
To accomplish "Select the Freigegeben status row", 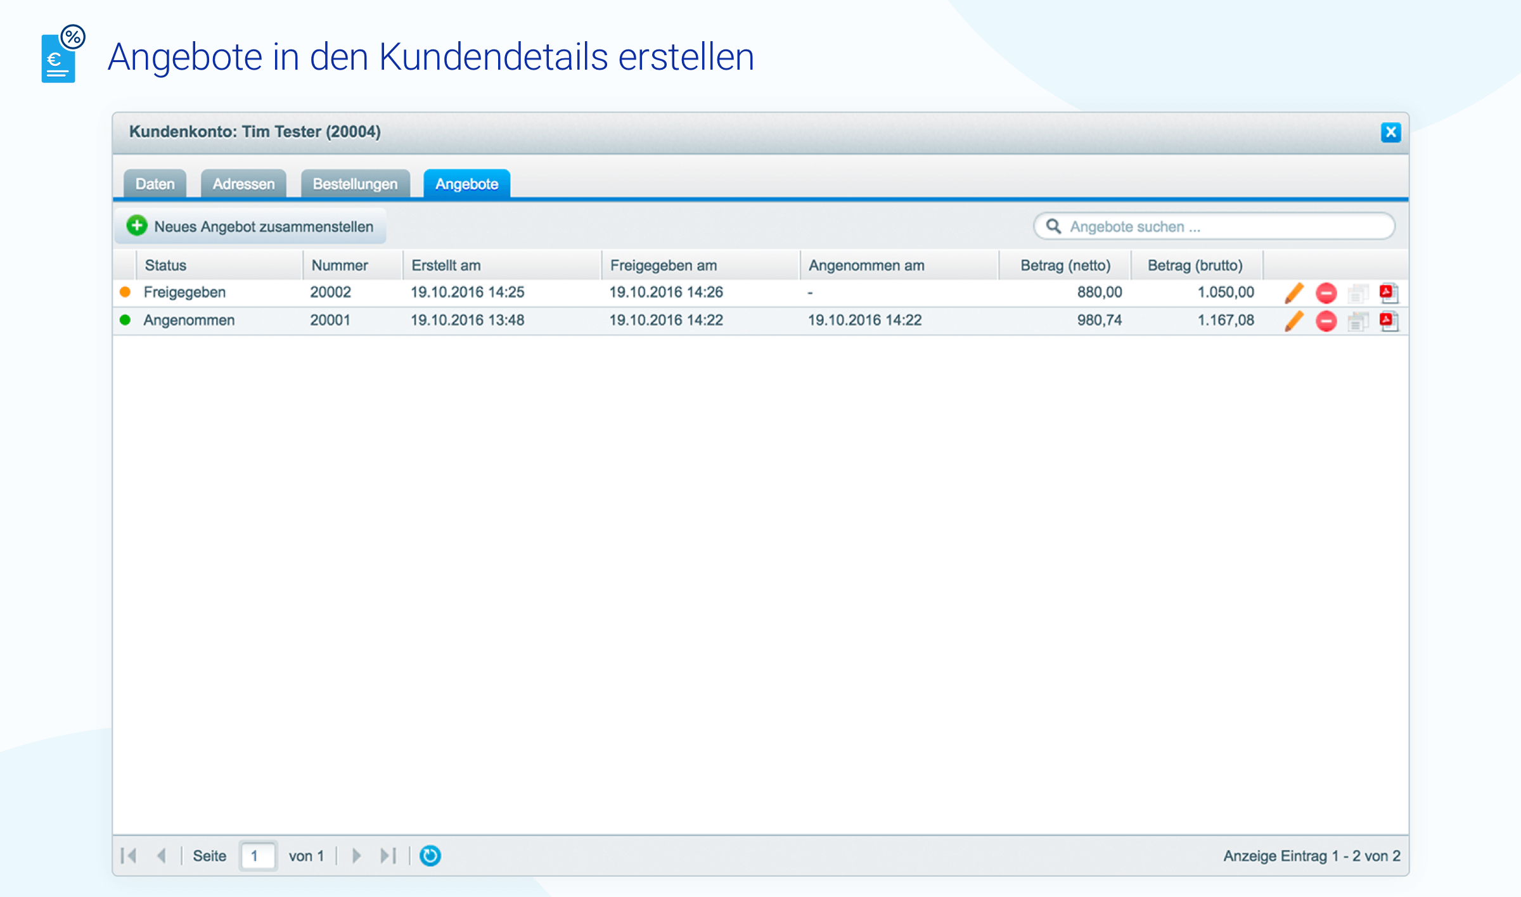I will click(x=760, y=293).
